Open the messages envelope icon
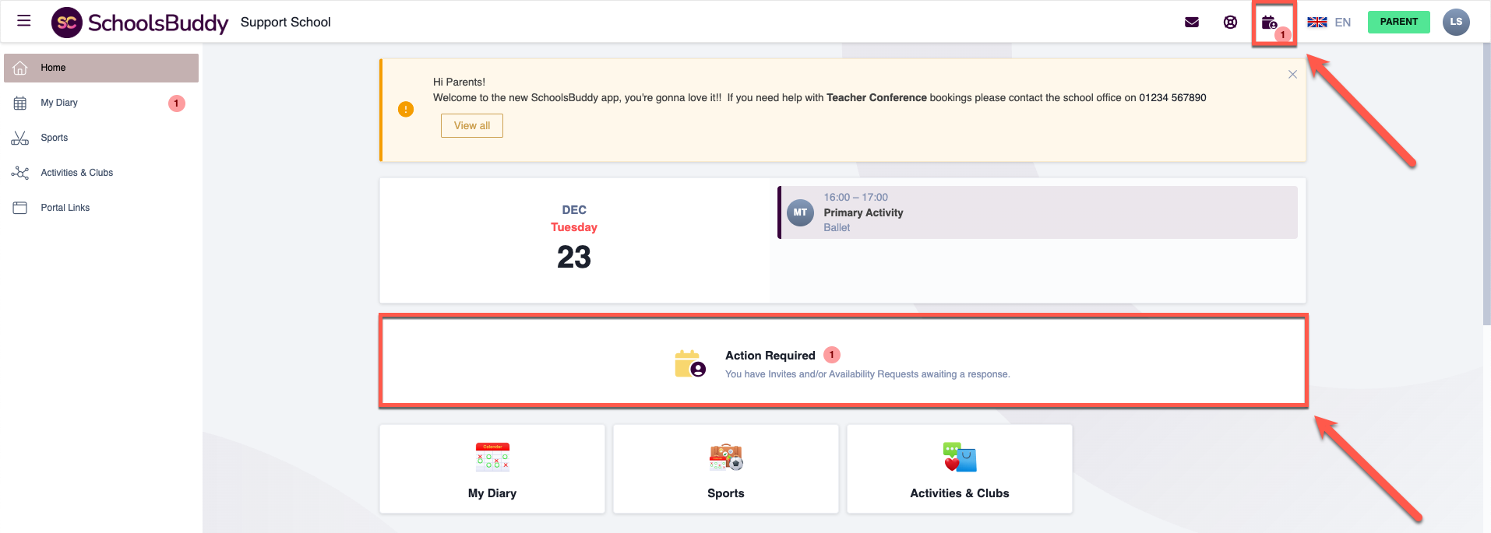This screenshot has width=1491, height=533. (1191, 22)
